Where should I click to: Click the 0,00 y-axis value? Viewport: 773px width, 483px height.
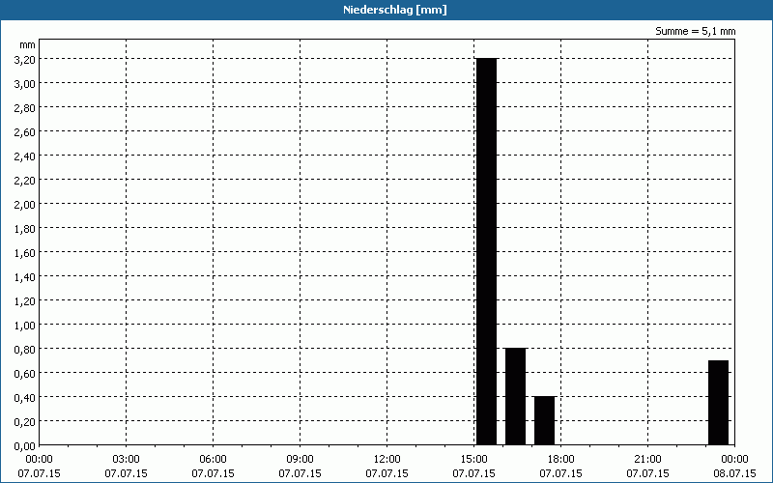coord(25,445)
